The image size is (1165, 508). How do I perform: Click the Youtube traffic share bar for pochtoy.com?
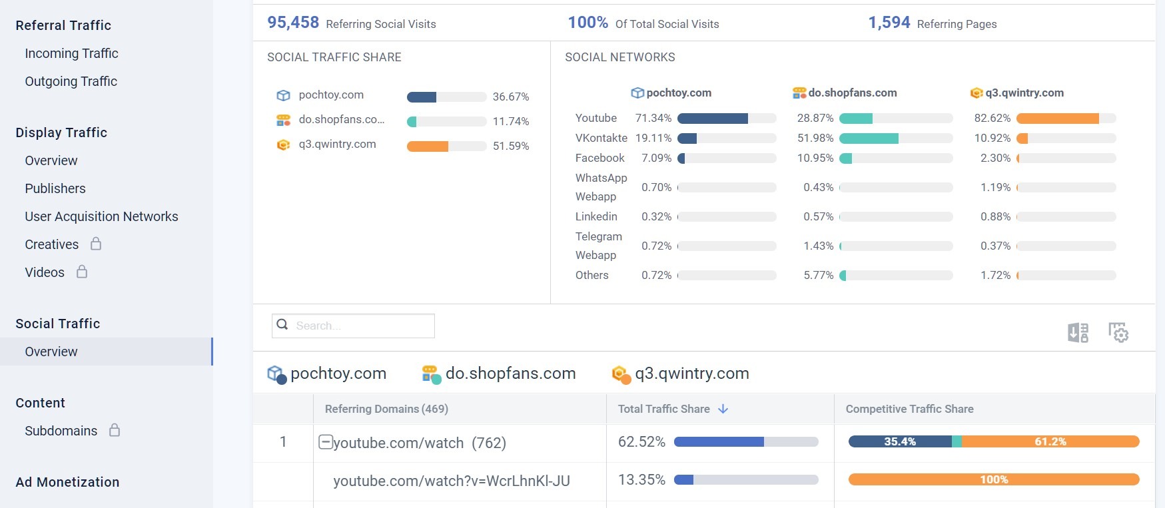pos(711,118)
